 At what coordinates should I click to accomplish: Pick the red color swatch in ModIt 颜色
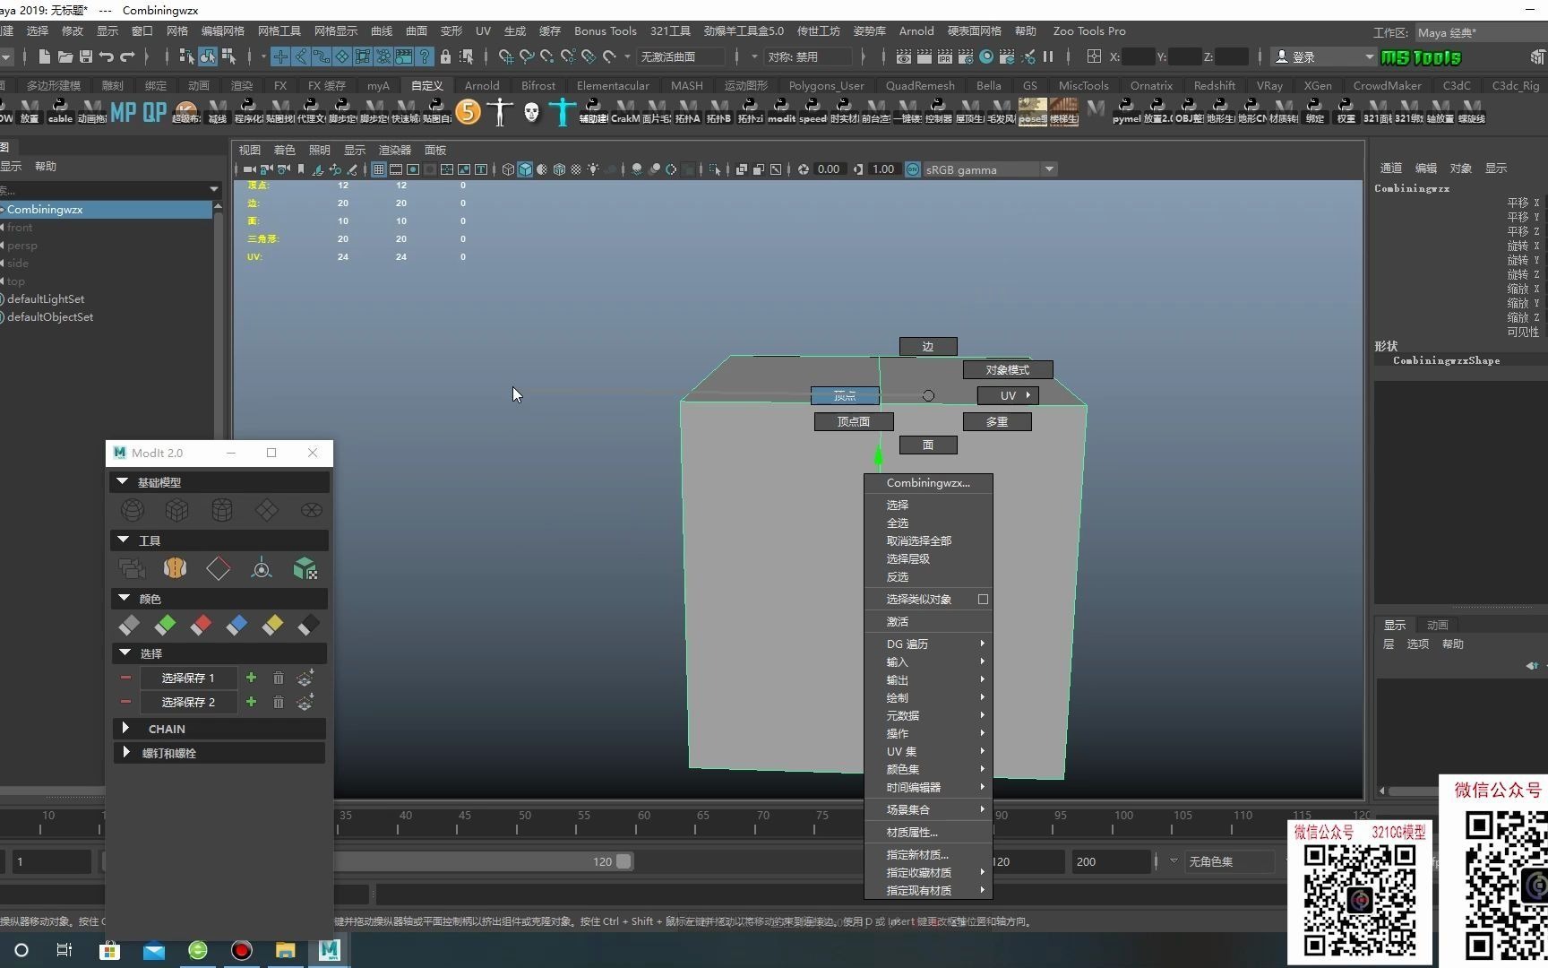pyautogui.click(x=202, y=623)
